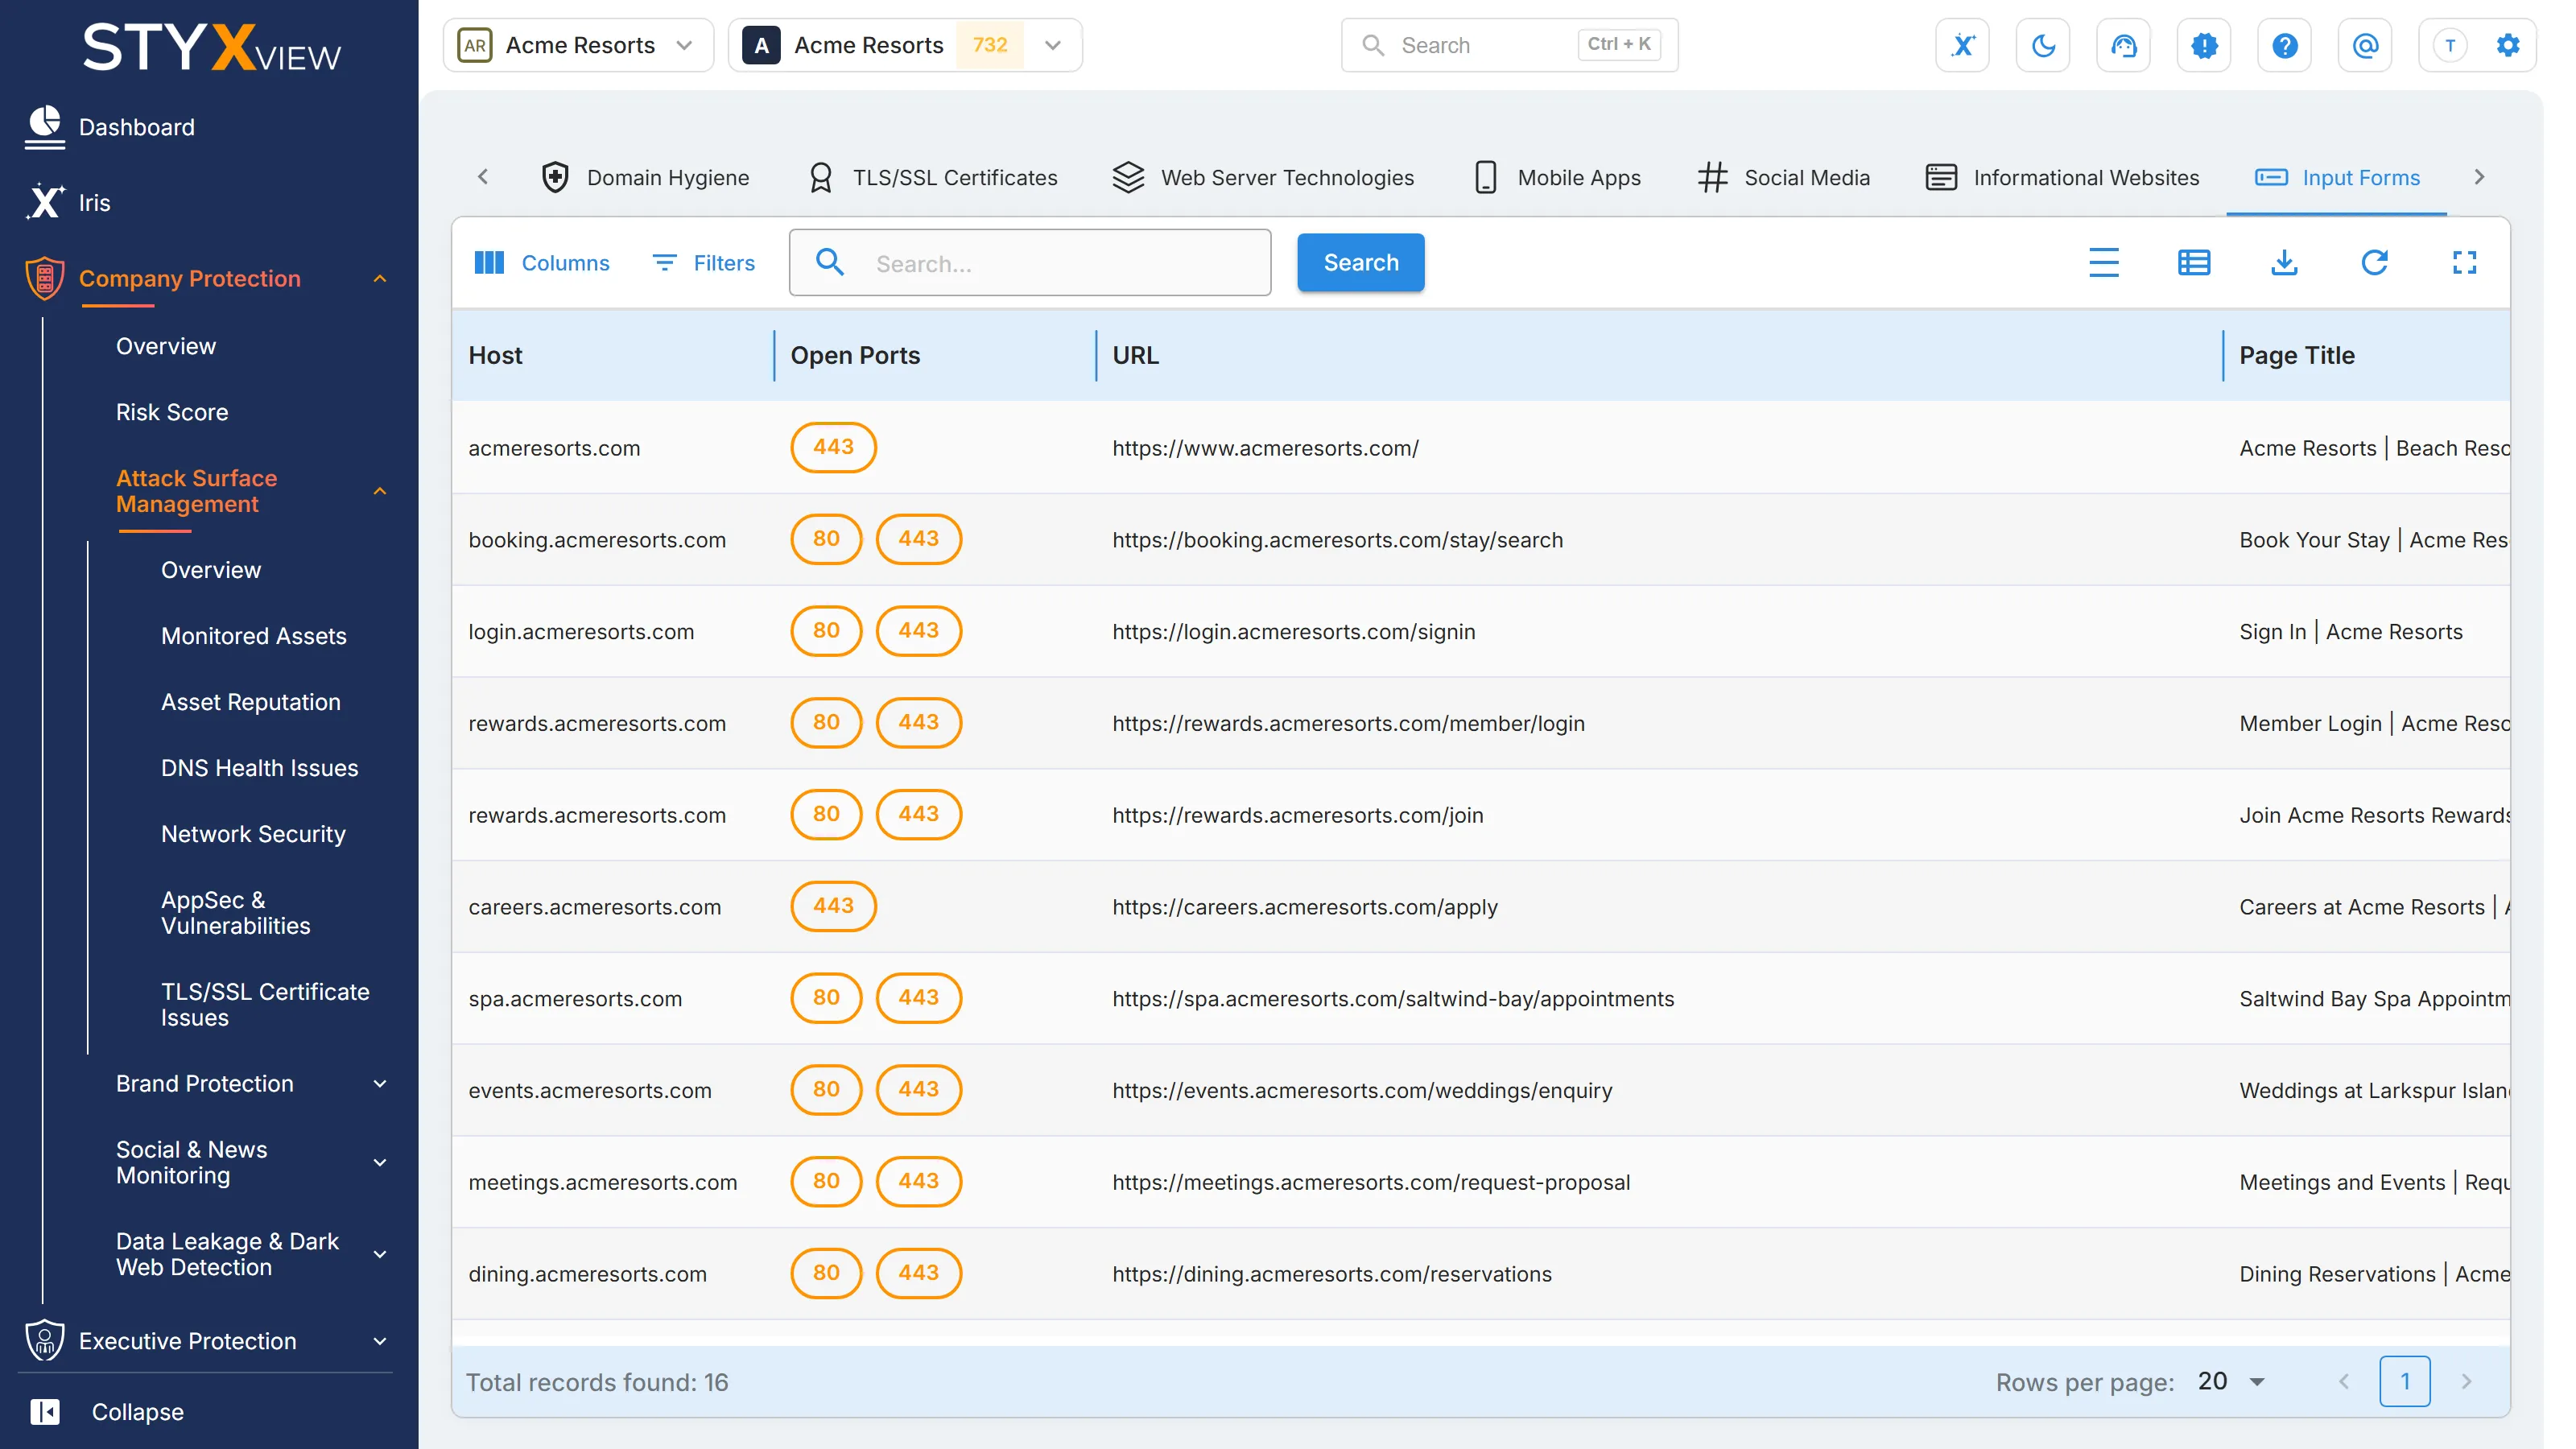Open the Columns selector

pos(542,262)
